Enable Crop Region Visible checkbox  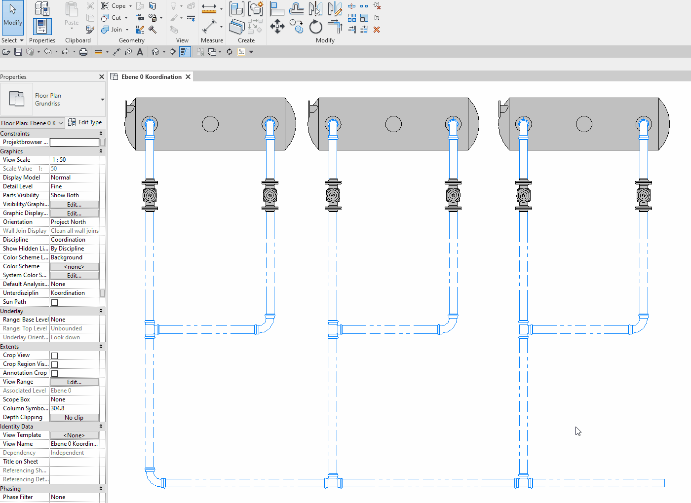pyautogui.click(x=55, y=364)
